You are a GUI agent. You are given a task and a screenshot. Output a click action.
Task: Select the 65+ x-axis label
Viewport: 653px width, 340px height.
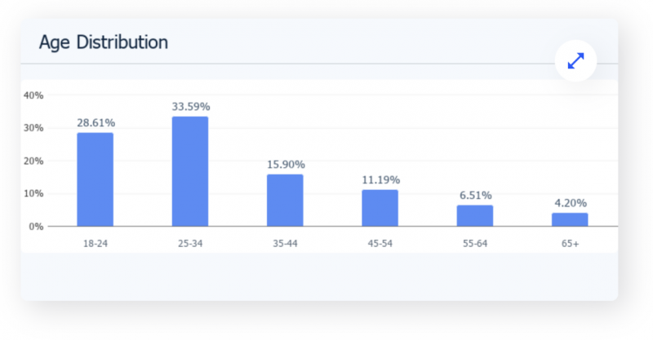point(570,243)
